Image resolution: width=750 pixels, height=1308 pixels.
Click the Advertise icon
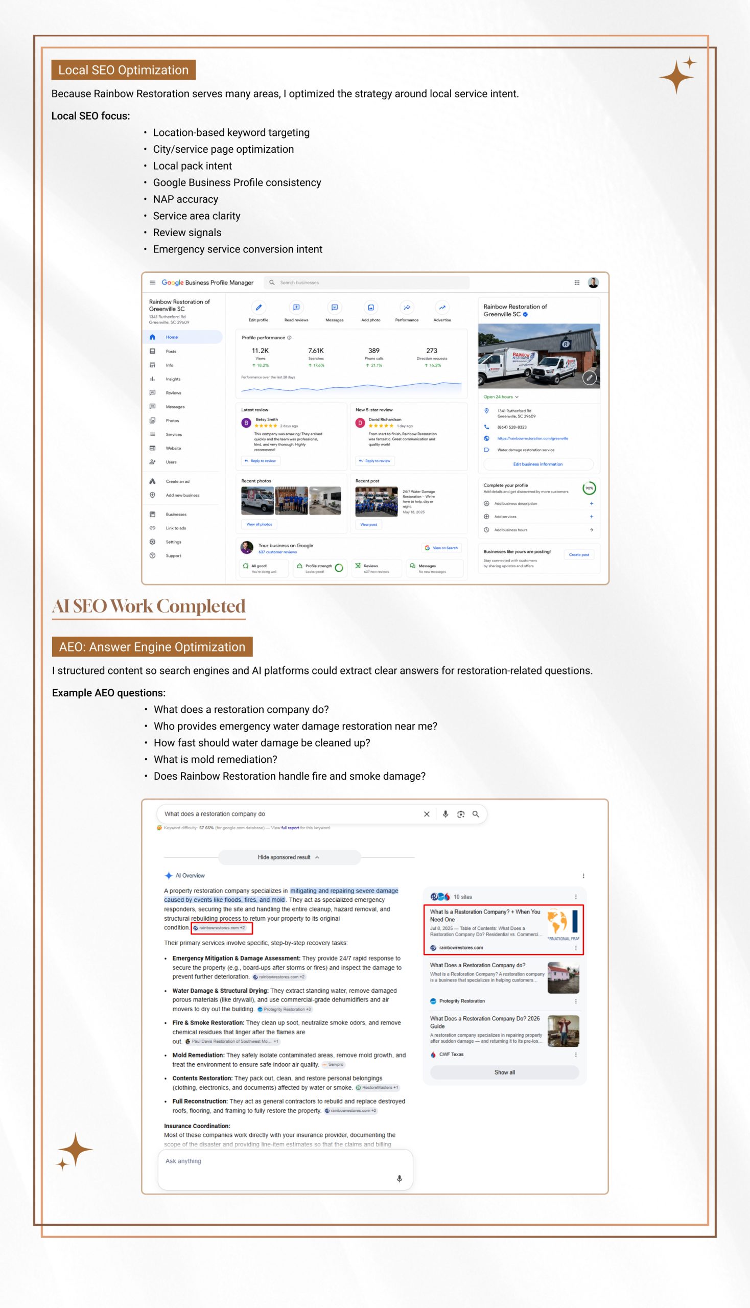pos(442,308)
